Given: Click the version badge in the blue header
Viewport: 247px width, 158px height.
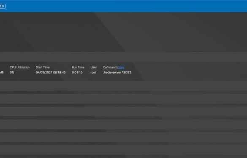Looking at the screenshot, I should pyautogui.click(x=3, y=6).
